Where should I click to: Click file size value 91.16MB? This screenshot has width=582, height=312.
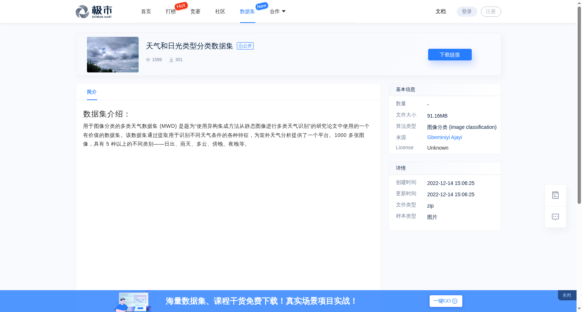pos(437,116)
